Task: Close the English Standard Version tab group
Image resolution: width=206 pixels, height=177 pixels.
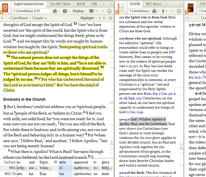Action: tap(111, 4)
